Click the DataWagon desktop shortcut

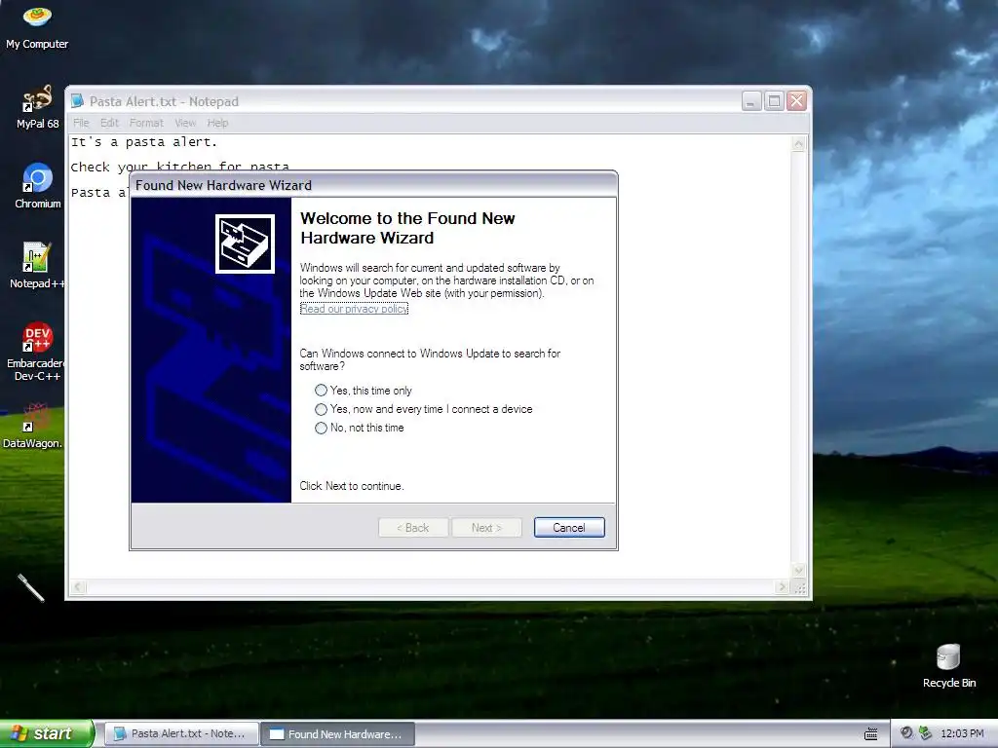pos(33,426)
